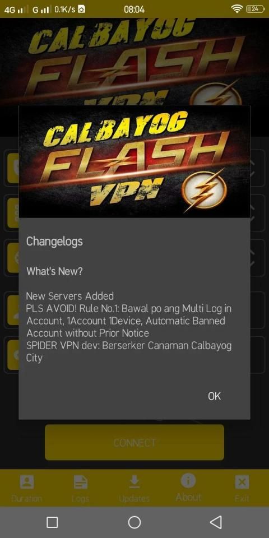269x538 pixels.
Task: Tap the Android back triangle
Action: point(215,522)
